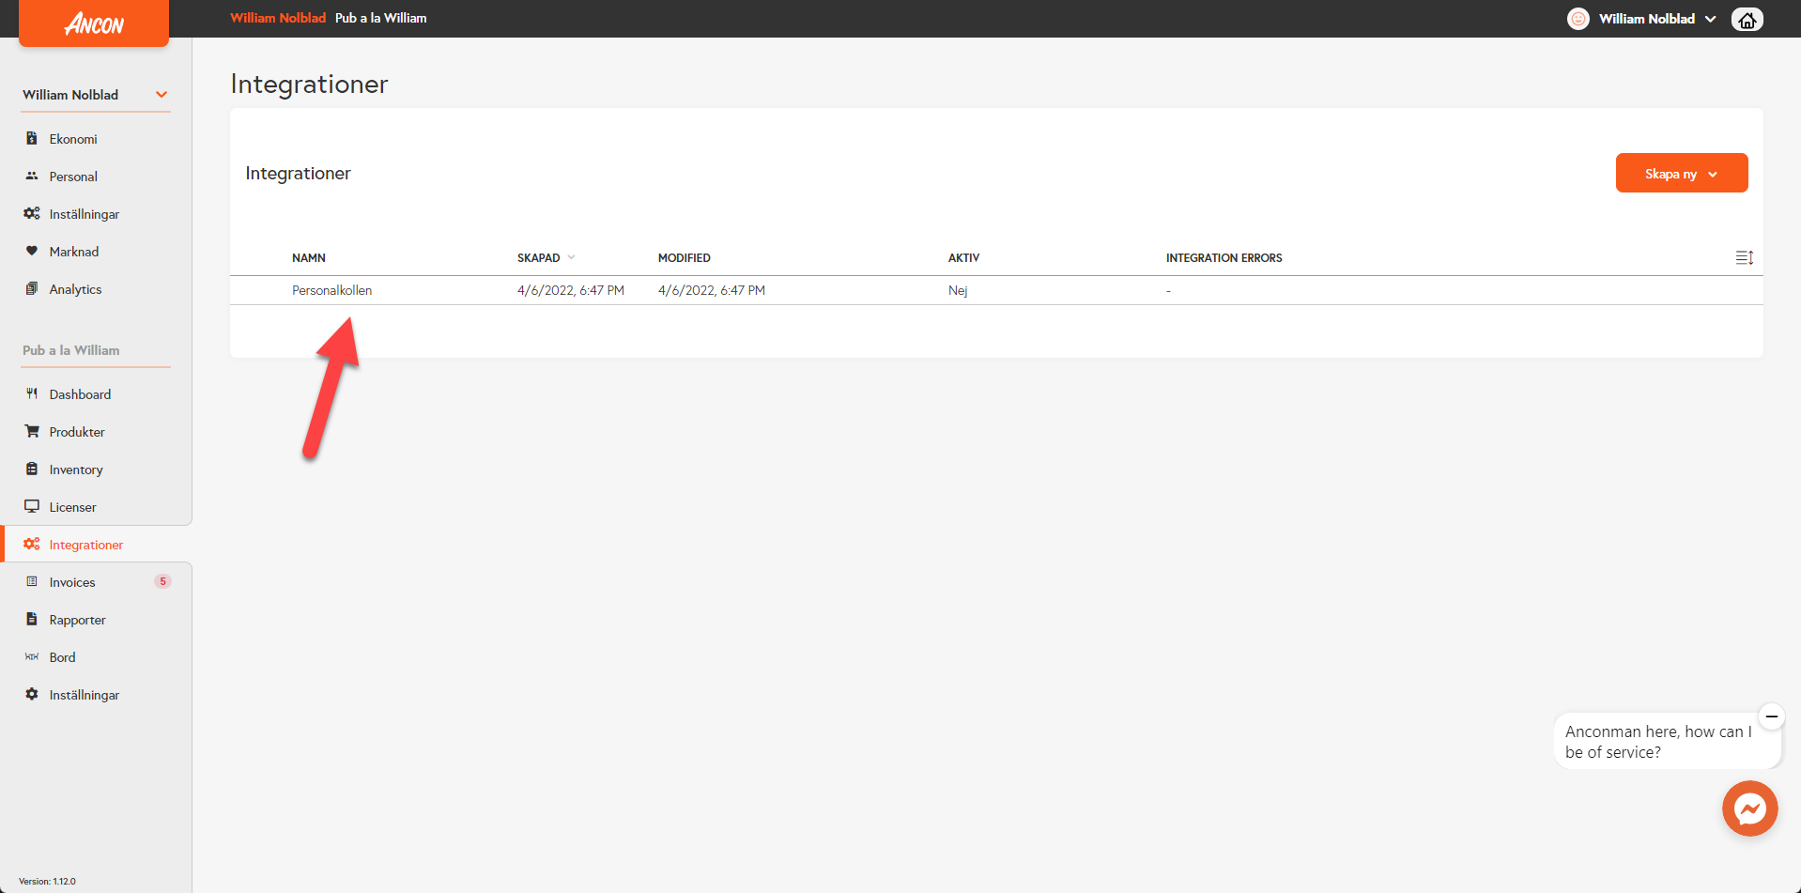Click the Pub a la William sidebar heading

tap(71, 350)
